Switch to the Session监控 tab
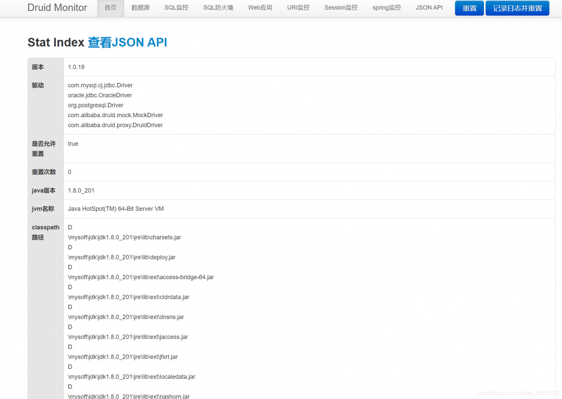562x399 pixels. click(x=341, y=8)
